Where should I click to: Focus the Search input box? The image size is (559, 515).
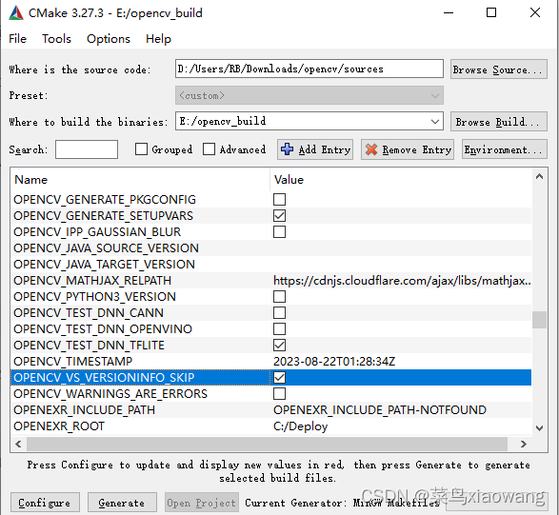[x=87, y=149]
